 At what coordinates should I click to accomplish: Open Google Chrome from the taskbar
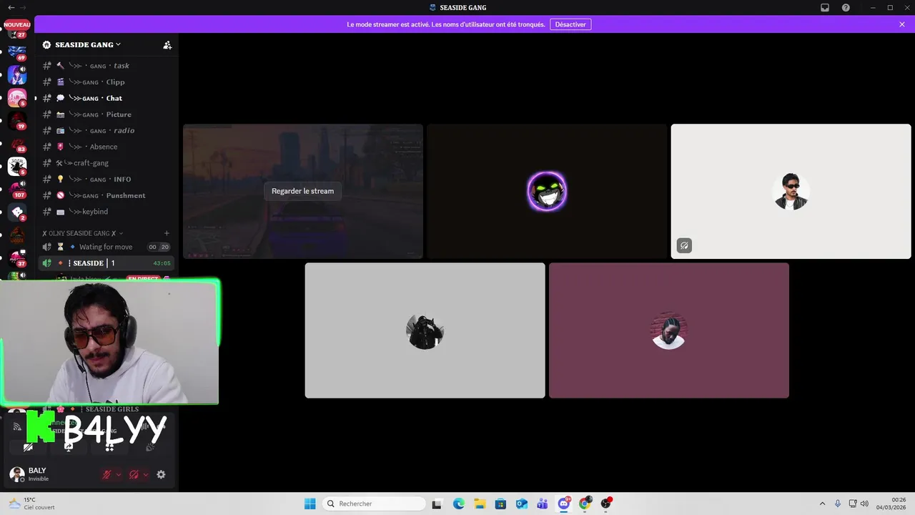(x=585, y=504)
